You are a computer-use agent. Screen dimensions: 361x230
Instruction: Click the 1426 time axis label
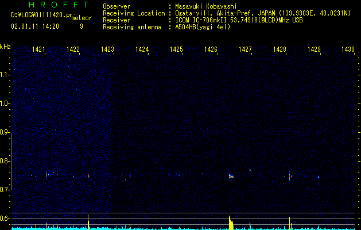tap(211, 49)
